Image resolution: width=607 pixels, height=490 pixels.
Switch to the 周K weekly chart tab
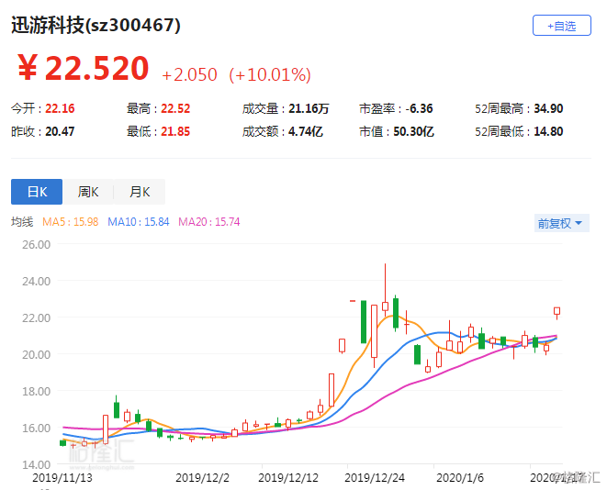[x=88, y=192]
